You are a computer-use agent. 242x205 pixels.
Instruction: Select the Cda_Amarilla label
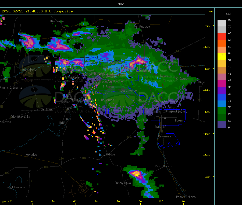(20, 117)
